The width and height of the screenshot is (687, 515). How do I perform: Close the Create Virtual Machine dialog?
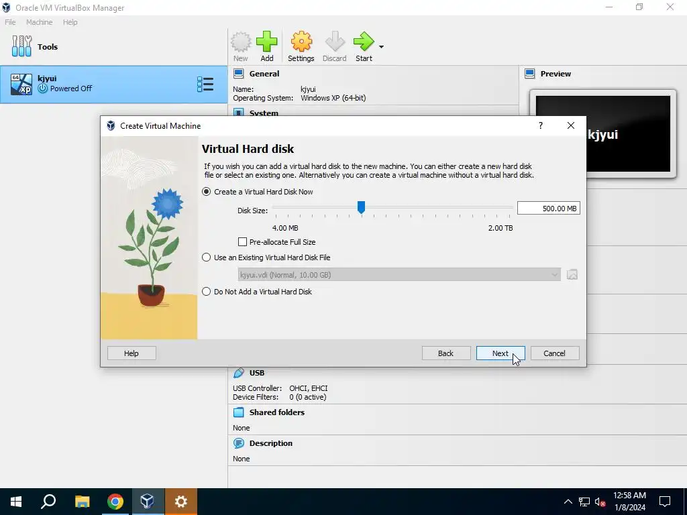click(570, 125)
